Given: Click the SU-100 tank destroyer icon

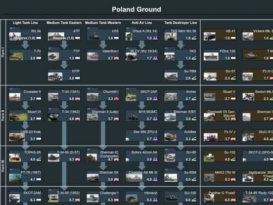Looking at the screenshot, I should pos(194,200).
